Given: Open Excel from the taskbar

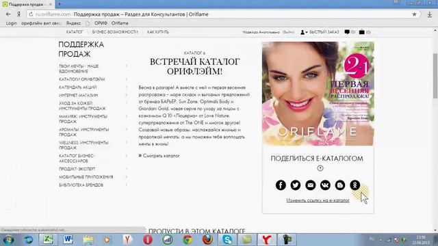Looking at the screenshot, I should click(x=48, y=240).
